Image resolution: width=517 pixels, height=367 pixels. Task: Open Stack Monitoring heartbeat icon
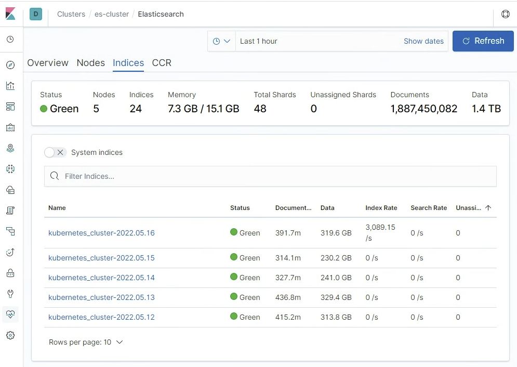10,314
